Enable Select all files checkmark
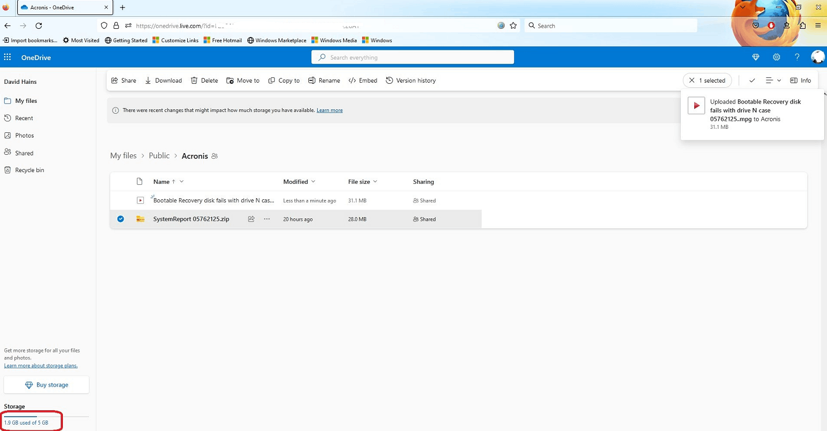The image size is (827, 431). click(x=753, y=80)
